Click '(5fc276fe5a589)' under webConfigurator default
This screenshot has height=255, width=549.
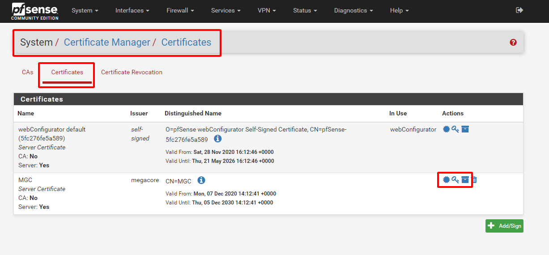coord(42,138)
